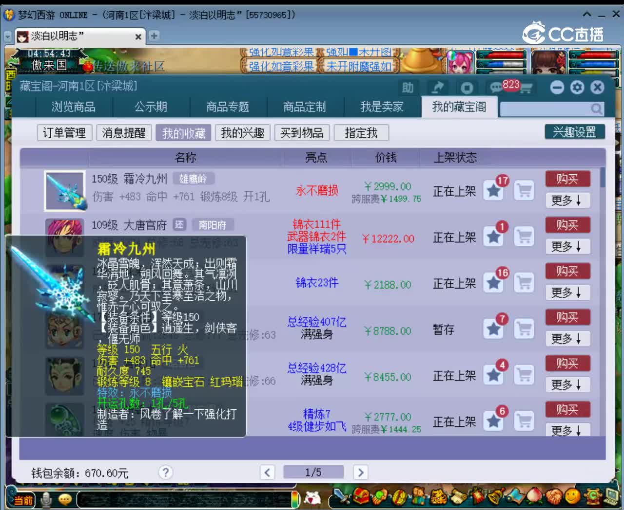This screenshot has width=624, height=510.
Task: Open the 消息提醒 sub-tab
Action: 124,132
